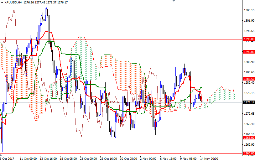Click the 11 Oct 00:00 time label
This screenshot has width=255, height=161.
(28, 159)
